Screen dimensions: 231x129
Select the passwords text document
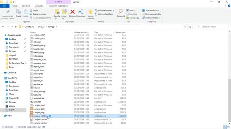[x=38, y=73]
